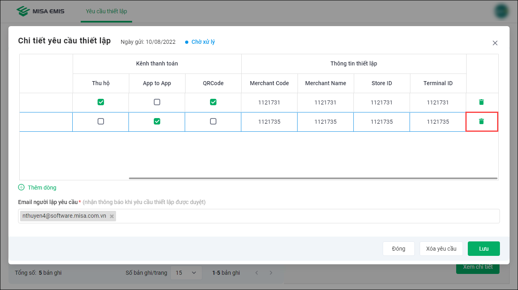The image size is (518, 290).
Task: Check Thu hộ for row 1121735
Action: (101, 121)
